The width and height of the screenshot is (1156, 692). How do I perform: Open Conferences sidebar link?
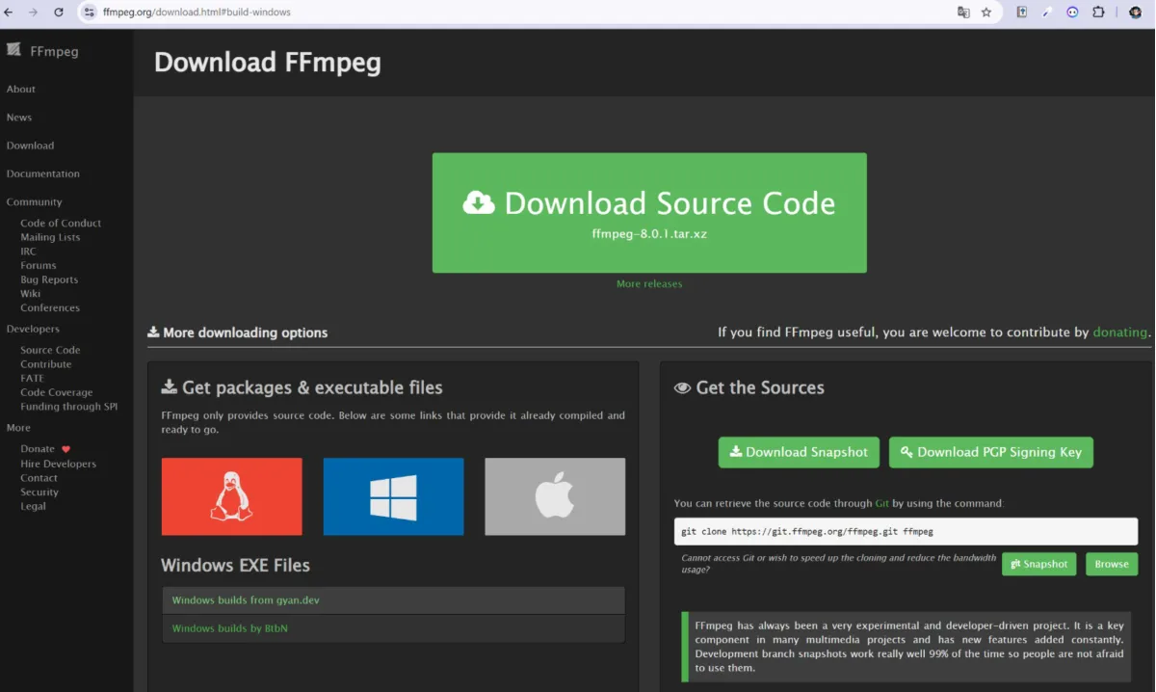pyautogui.click(x=50, y=308)
